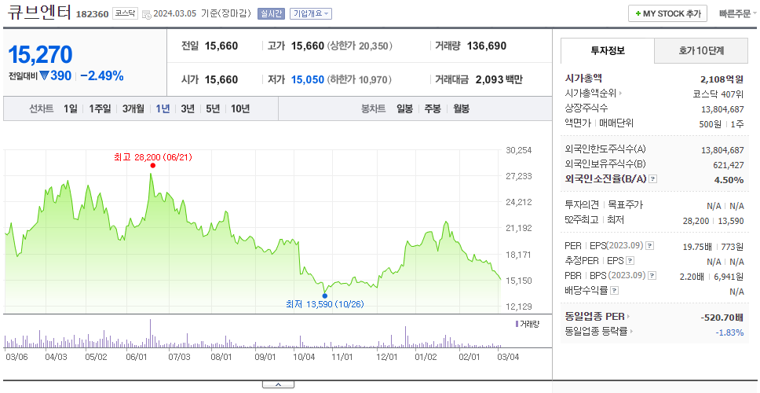Viewport: 760px width, 393px height.
Task: Select the 10년 line chart period
Action: [x=240, y=108]
